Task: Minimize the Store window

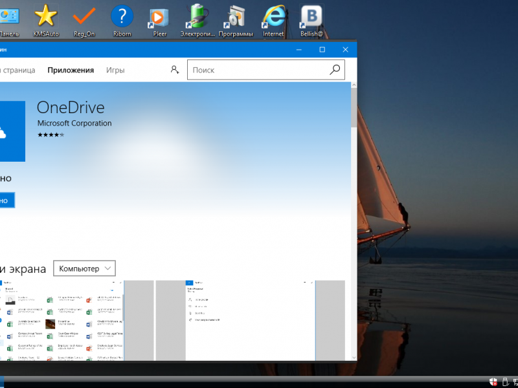Action: click(x=299, y=50)
